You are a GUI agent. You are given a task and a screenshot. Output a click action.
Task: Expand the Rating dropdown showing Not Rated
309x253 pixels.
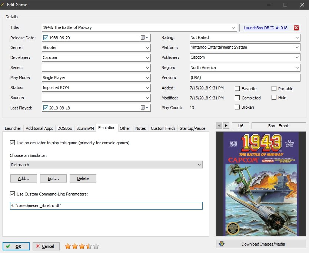[x=297, y=37]
